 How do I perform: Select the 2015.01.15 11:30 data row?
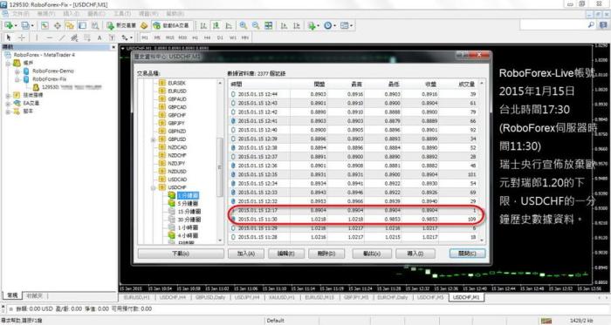point(354,220)
